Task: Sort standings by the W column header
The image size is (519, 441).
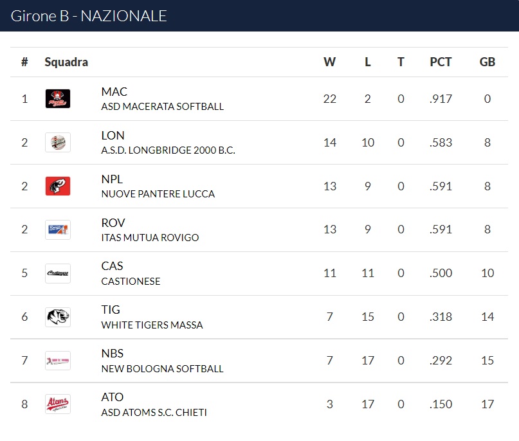Action: pos(330,62)
